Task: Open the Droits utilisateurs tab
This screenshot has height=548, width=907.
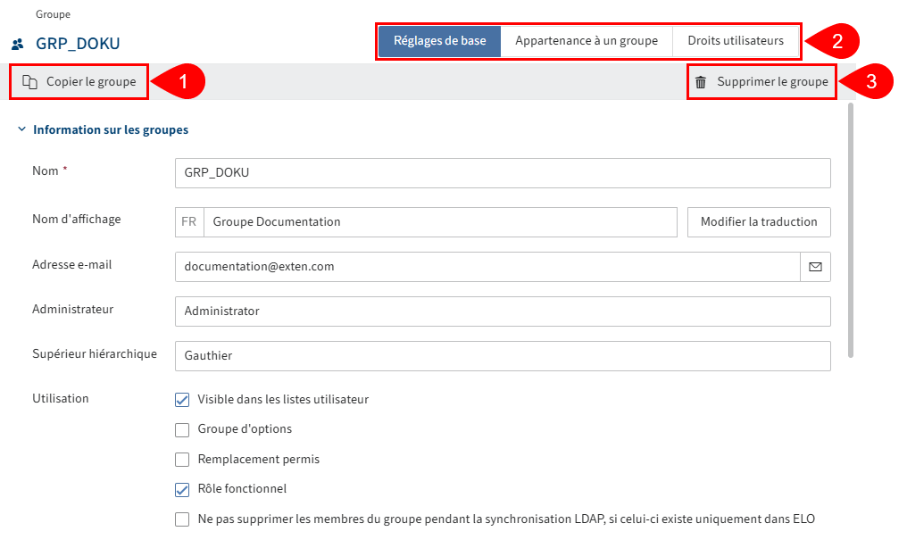Action: pyautogui.click(x=736, y=41)
